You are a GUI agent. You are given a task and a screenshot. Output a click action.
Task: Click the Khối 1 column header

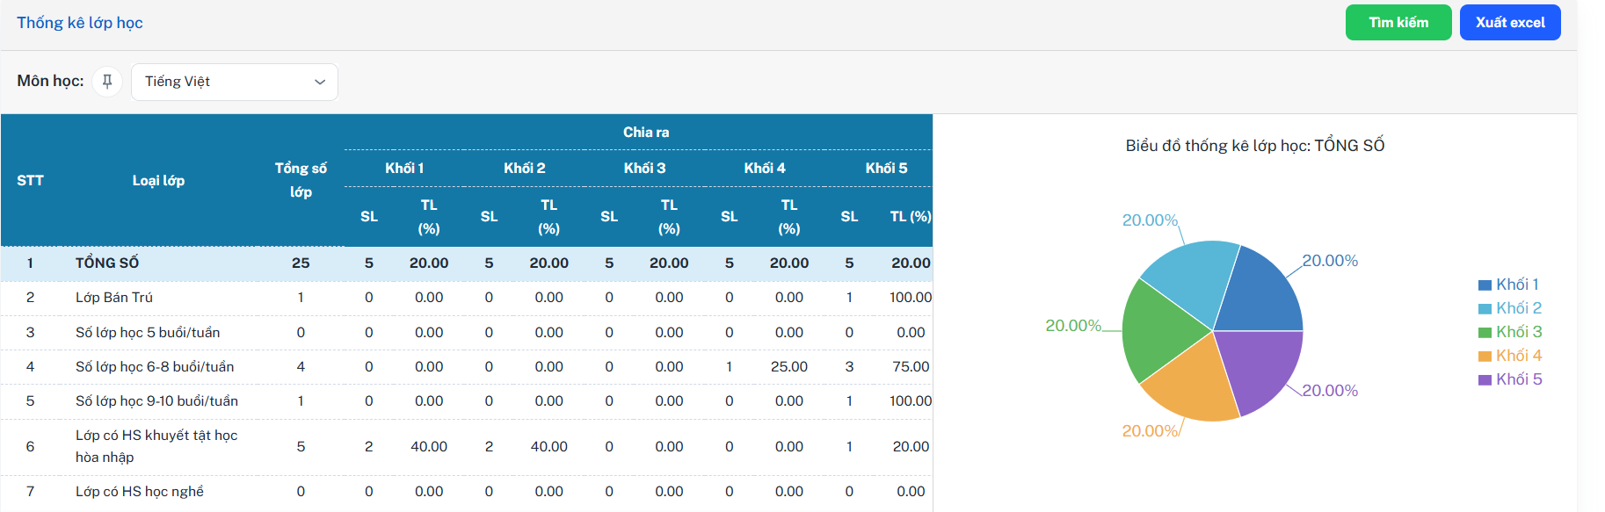pos(404,169)
